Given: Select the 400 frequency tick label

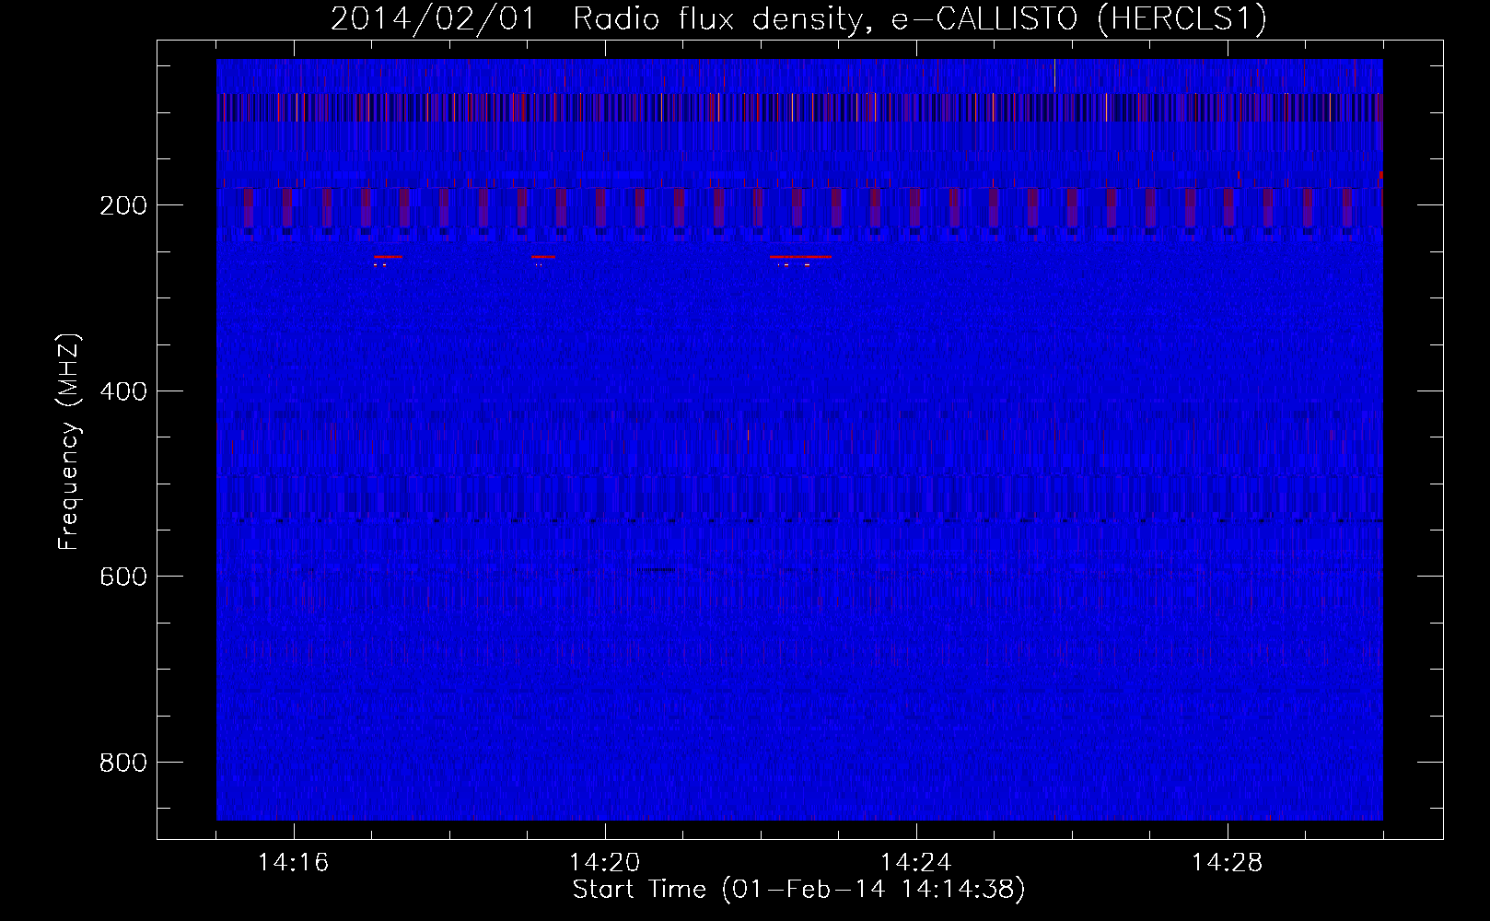Looking at the screenshot, I should [x=122, y=391].
